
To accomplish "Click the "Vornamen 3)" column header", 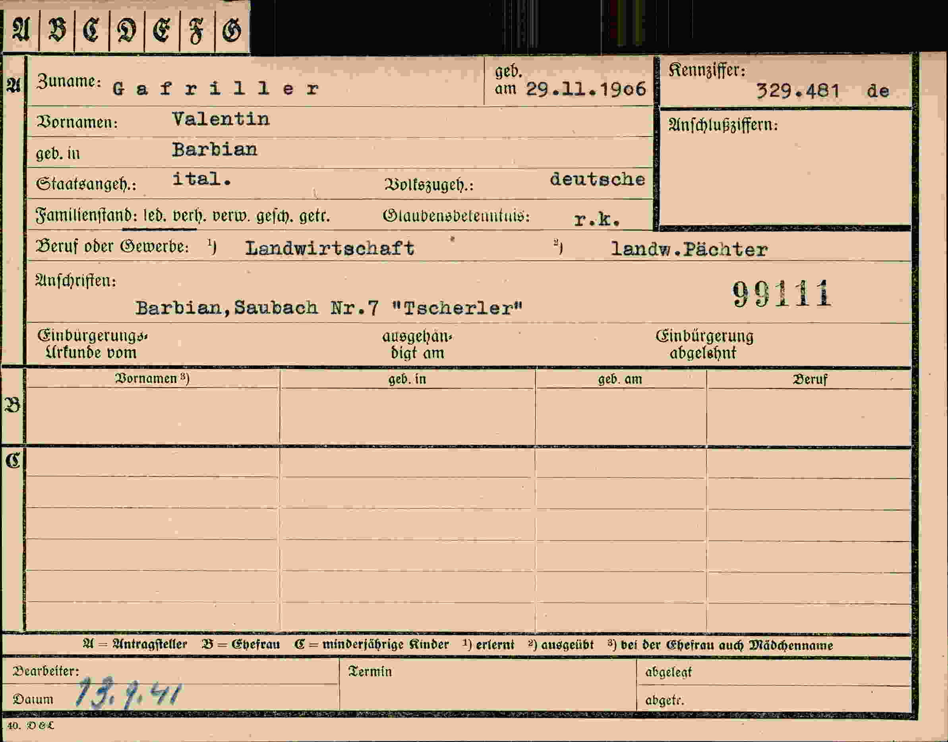I will coord(152,379).
